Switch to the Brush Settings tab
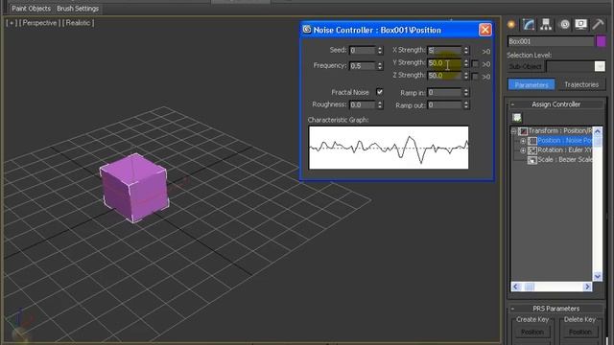This screenshot has height=345, width=614. (x=78, y=9)
